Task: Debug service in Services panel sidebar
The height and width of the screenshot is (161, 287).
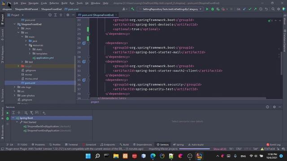Action: click(x=8, y=119)
